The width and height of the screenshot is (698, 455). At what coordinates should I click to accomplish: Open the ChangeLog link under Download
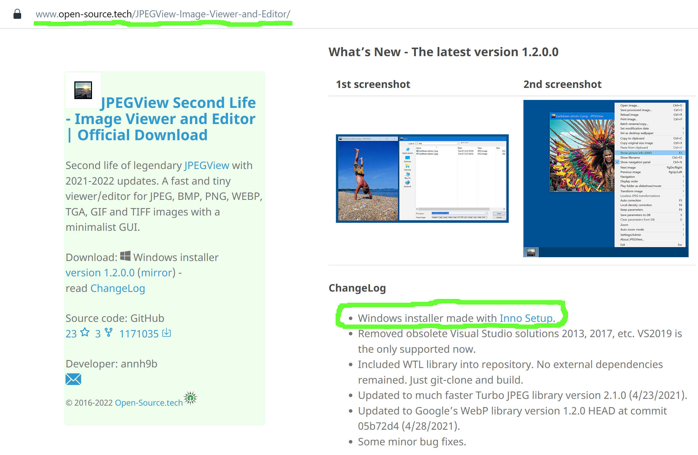[118, 288]
